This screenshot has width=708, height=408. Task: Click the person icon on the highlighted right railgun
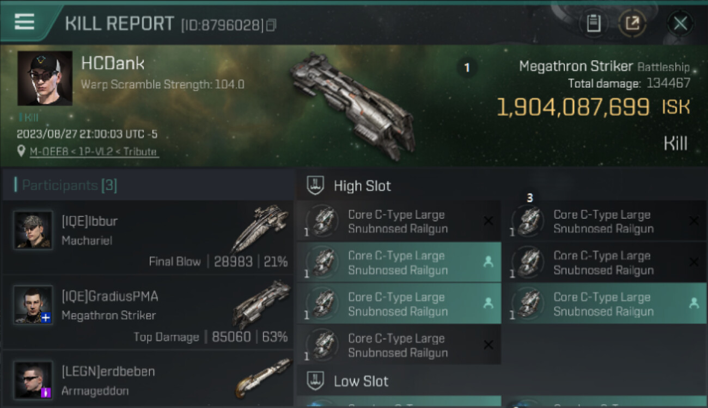tap(694, 304)
